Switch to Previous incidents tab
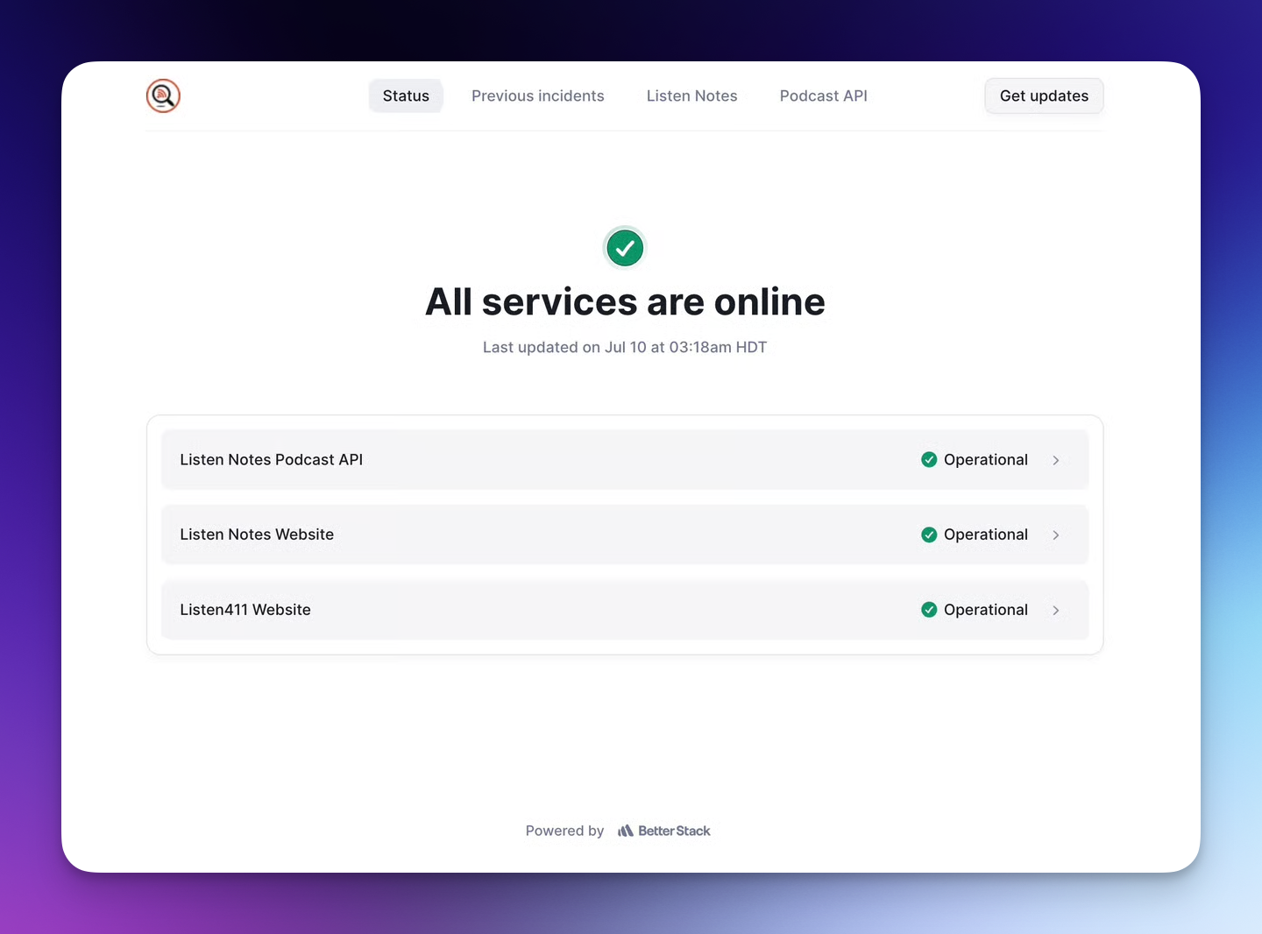Image resolution: width=1262 pixels, height=934 pixels. [537, 96]
